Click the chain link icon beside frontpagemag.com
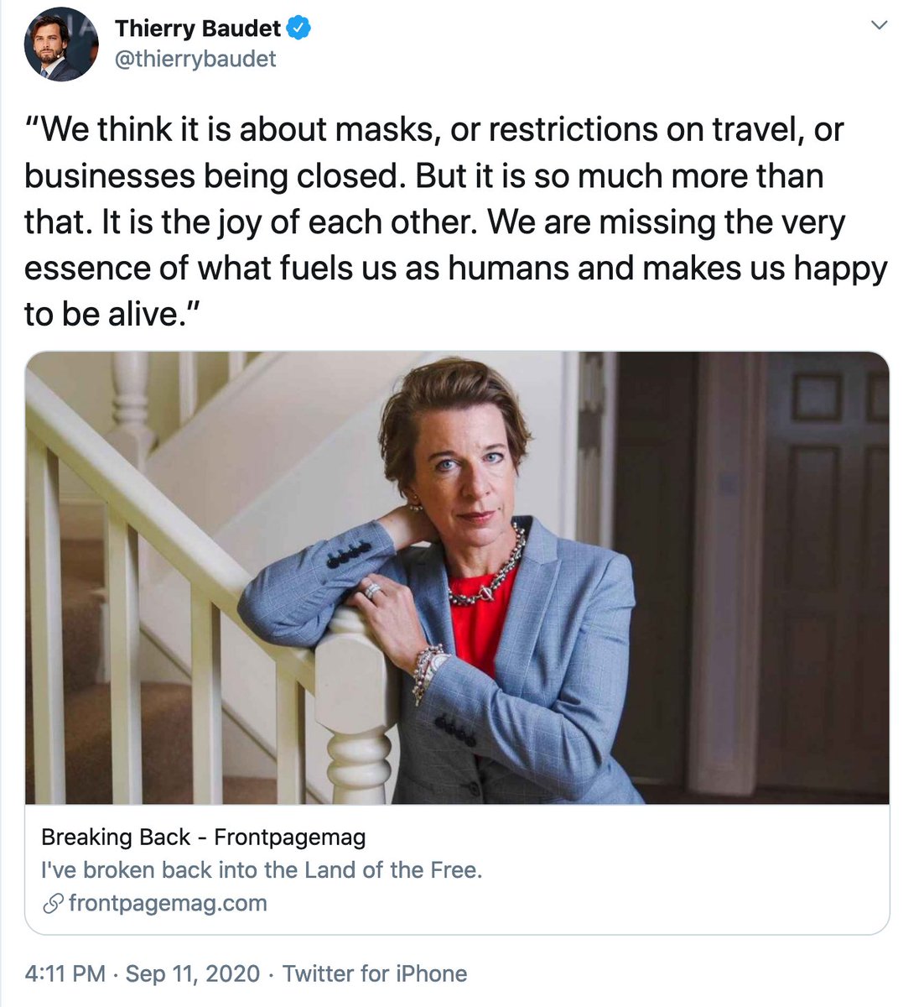This screenshot has height=1007, width=903. (53, 904)
